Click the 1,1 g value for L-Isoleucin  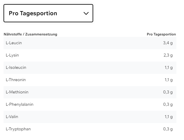168,68
